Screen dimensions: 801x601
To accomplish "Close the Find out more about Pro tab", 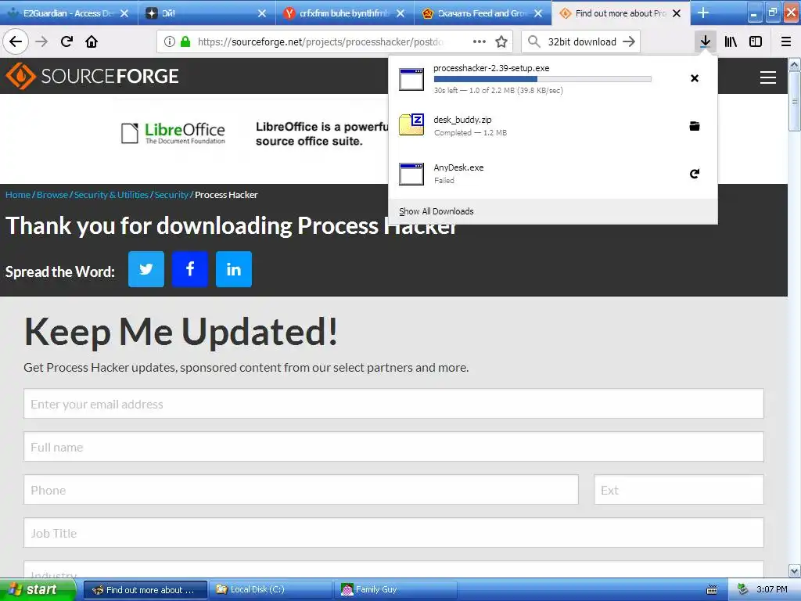I will click(x=677, y=13).
